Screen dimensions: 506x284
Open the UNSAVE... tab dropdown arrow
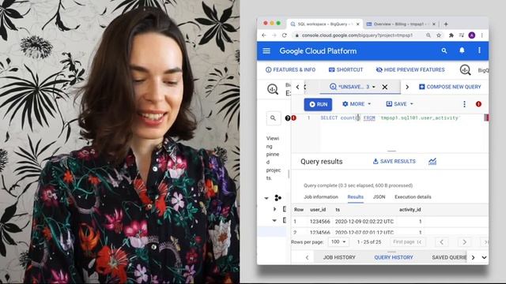(x=374, y=87)
